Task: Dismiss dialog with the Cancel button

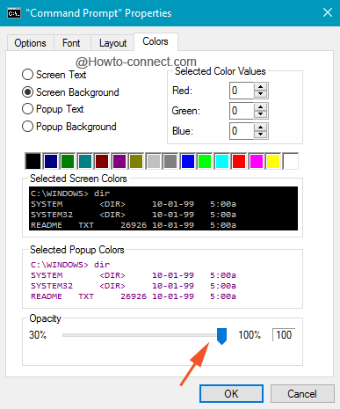Action: point(302,394)
